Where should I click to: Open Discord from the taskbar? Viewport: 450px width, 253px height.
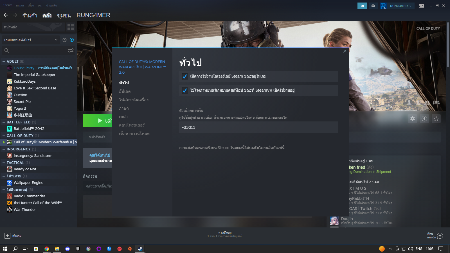67,249
